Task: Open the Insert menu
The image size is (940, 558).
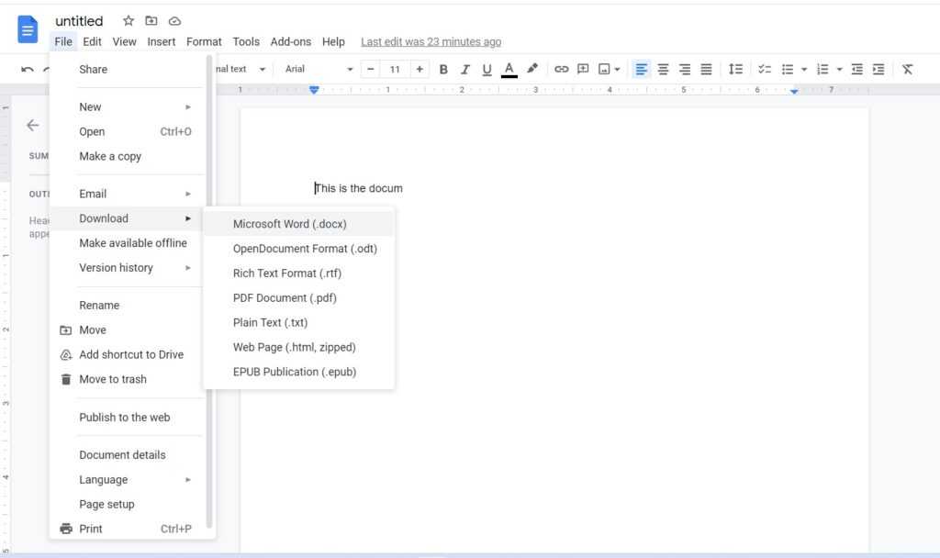Action: coord(162,41)
